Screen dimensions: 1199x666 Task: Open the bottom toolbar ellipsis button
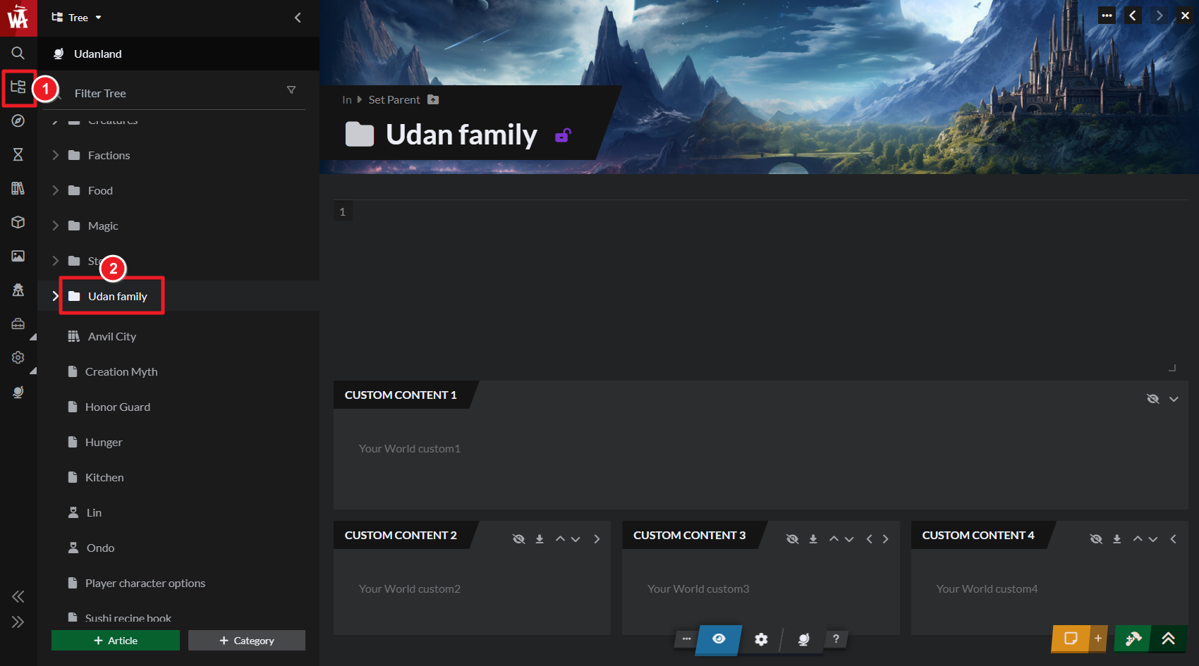(x=686, y=639)
